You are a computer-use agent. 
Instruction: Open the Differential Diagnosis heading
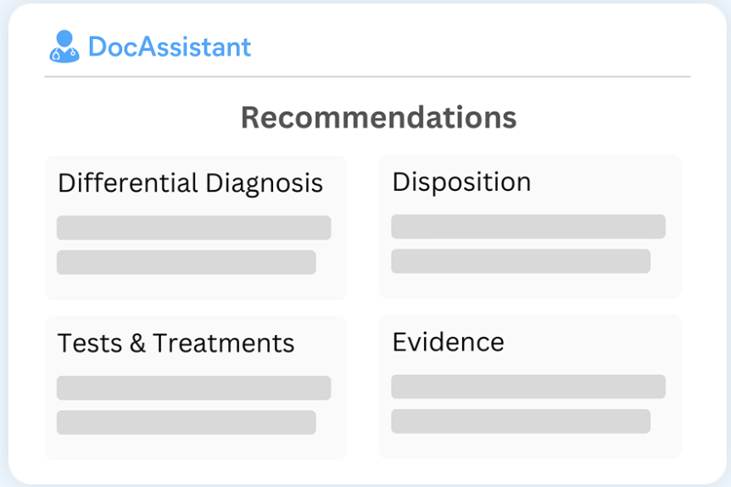[190, 182]
